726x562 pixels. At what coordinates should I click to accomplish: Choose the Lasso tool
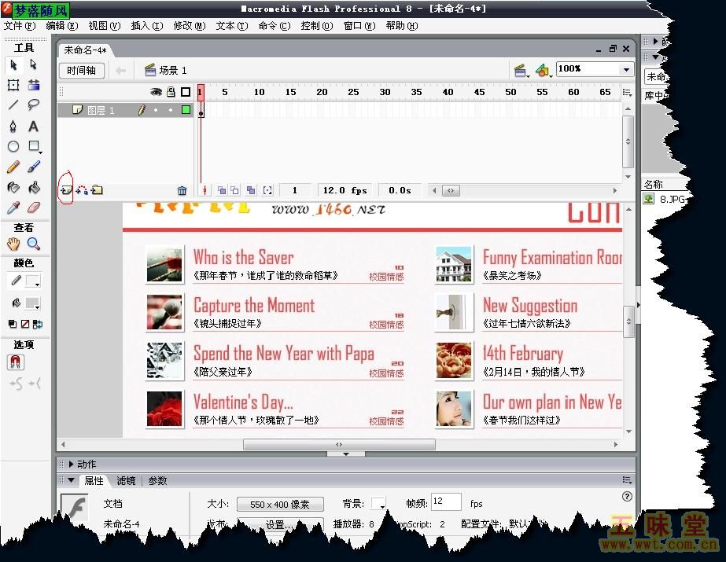coord(34,105)
